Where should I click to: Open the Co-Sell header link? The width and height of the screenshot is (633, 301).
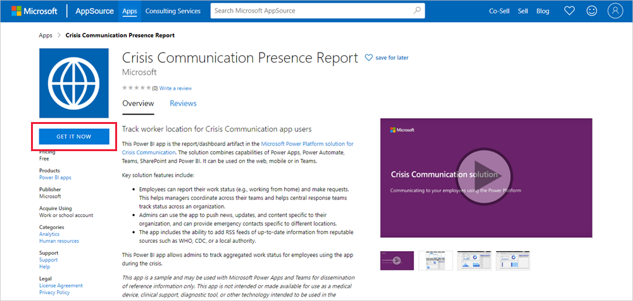(x=499, y=11)
